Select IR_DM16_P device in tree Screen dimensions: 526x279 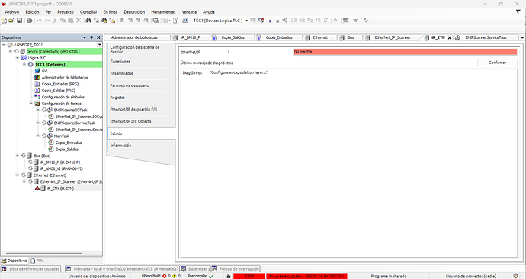59,162
